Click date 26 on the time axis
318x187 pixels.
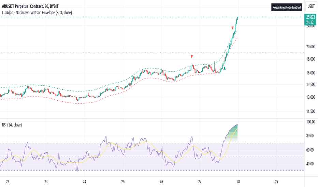(x=161, y=182)
